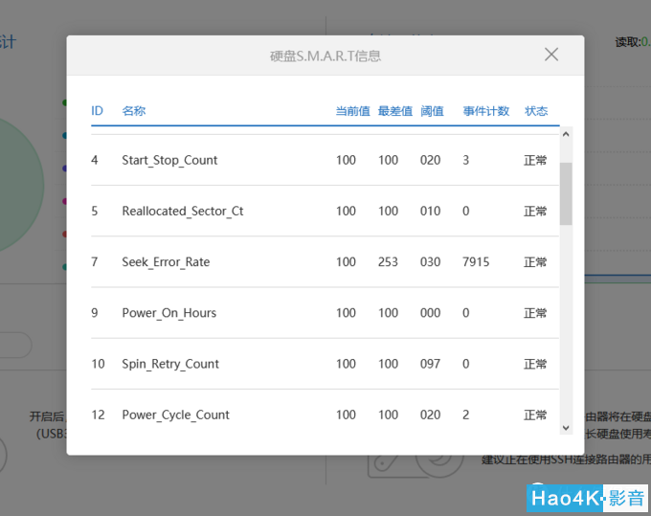Screen dimensions: 651x516
Task: Click 正常 status of Seek_Error_Rate row
Action: pos(535,262)
